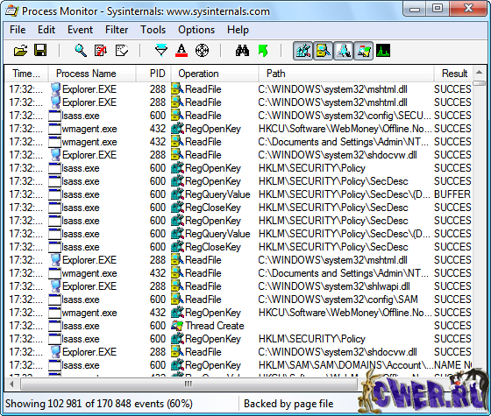Click the Result column header

[x=453, y=74]
